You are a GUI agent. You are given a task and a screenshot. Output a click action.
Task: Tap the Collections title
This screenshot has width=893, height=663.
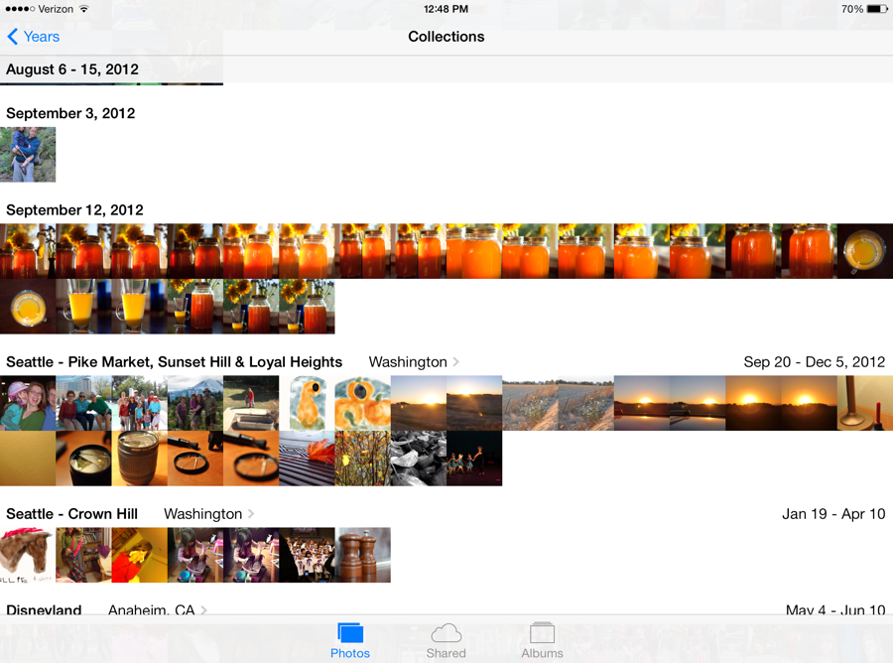pos(446,37)
